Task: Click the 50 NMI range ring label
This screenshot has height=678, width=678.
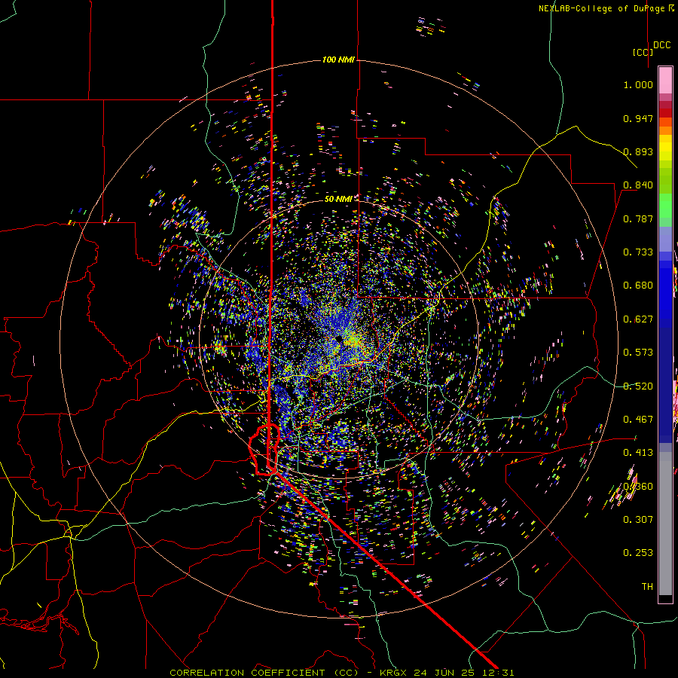Action: click(x=338, y=199)
